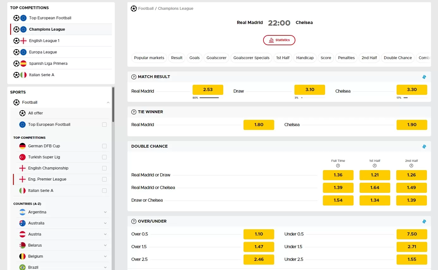438x270 pixels.
Task: Click the football icon in the breadcrumb
Action: 134,9
